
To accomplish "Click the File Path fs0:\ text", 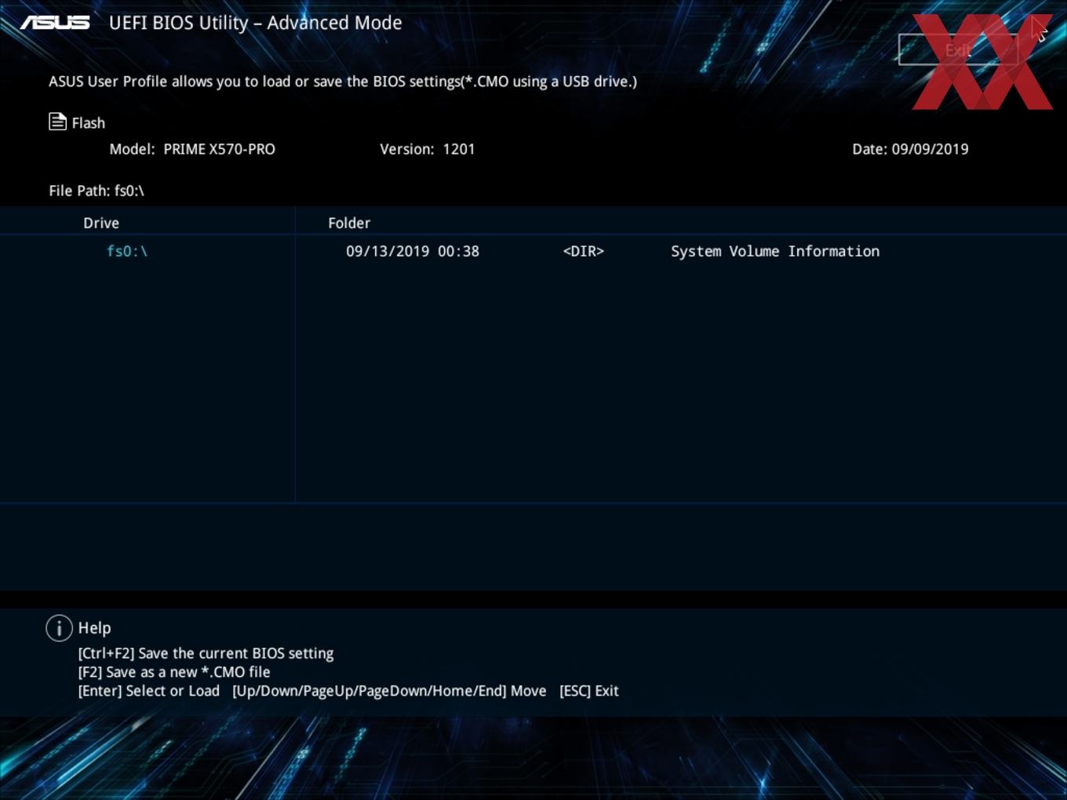I will (97, 191).
